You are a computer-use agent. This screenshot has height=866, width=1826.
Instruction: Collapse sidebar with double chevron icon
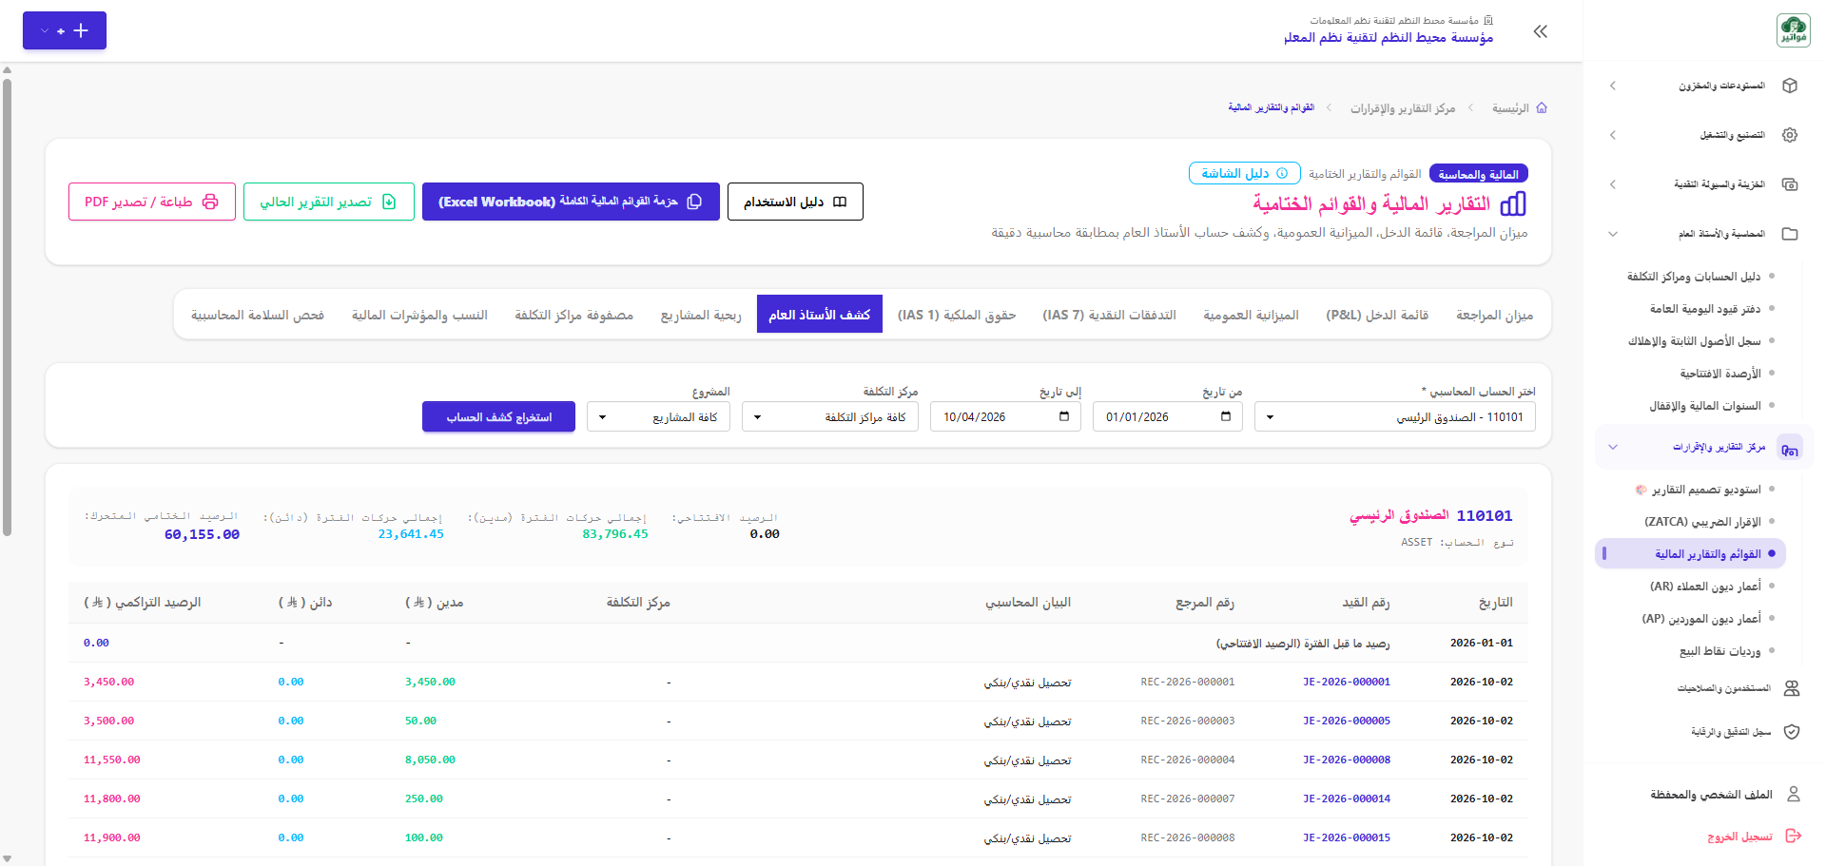[1541, 31]
